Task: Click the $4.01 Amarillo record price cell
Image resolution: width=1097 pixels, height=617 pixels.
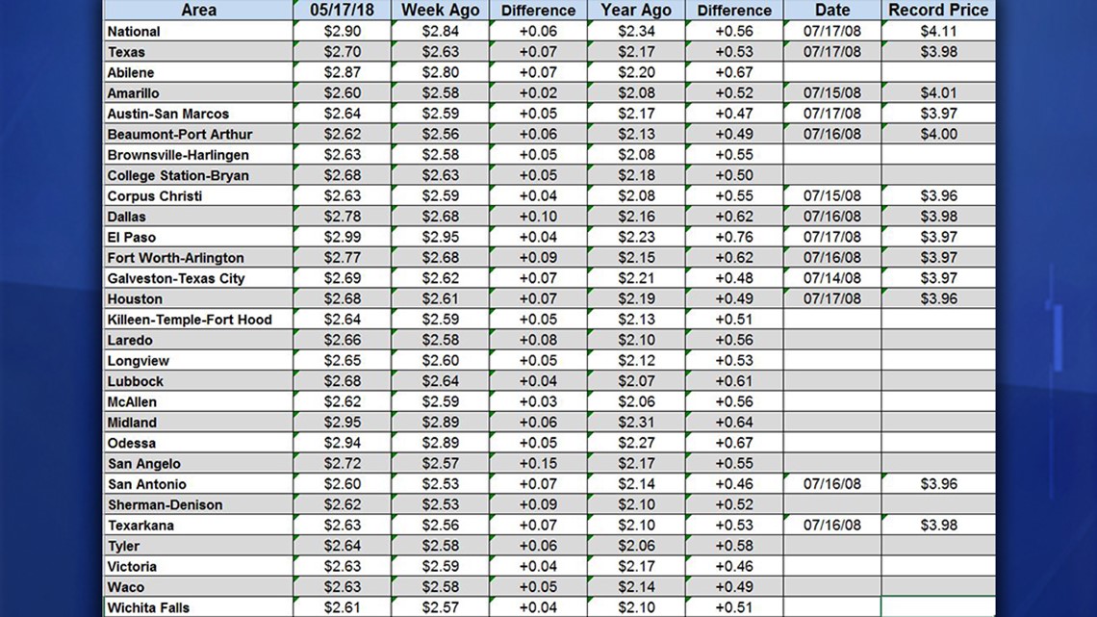Action: click(937, 93)
